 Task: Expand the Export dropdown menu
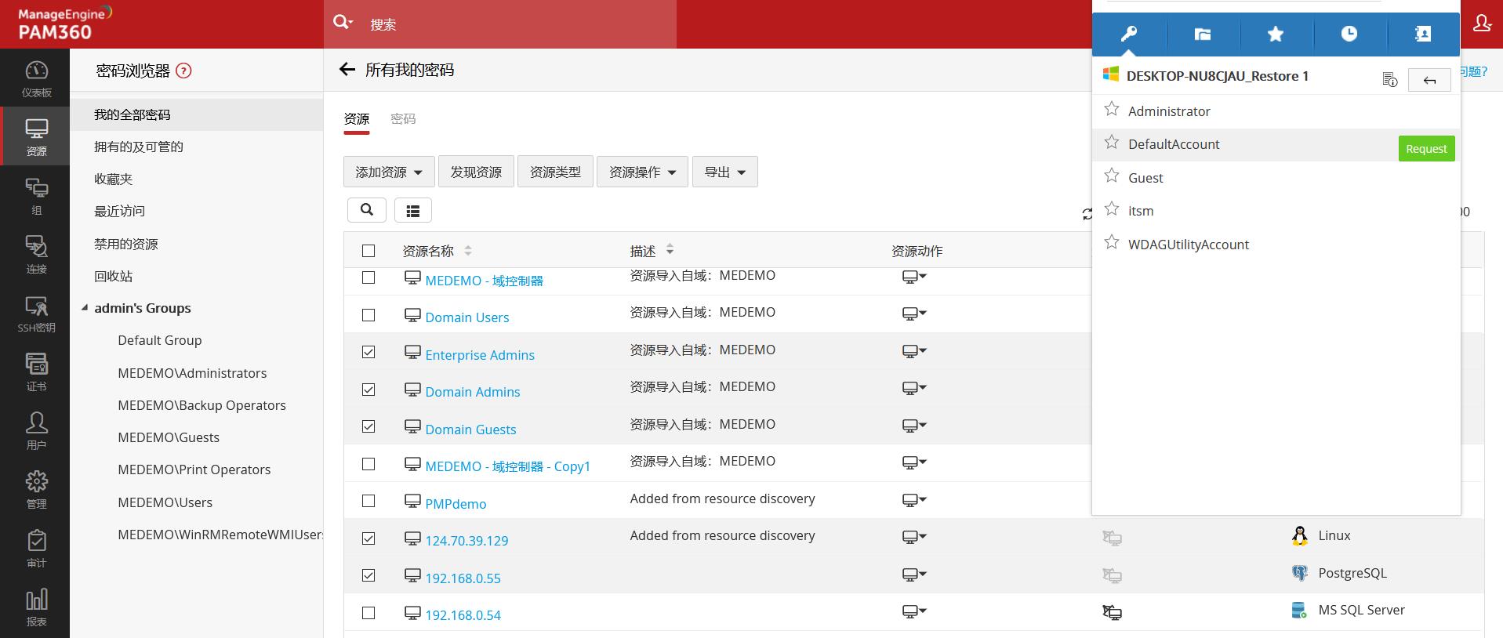pos(724,172)
